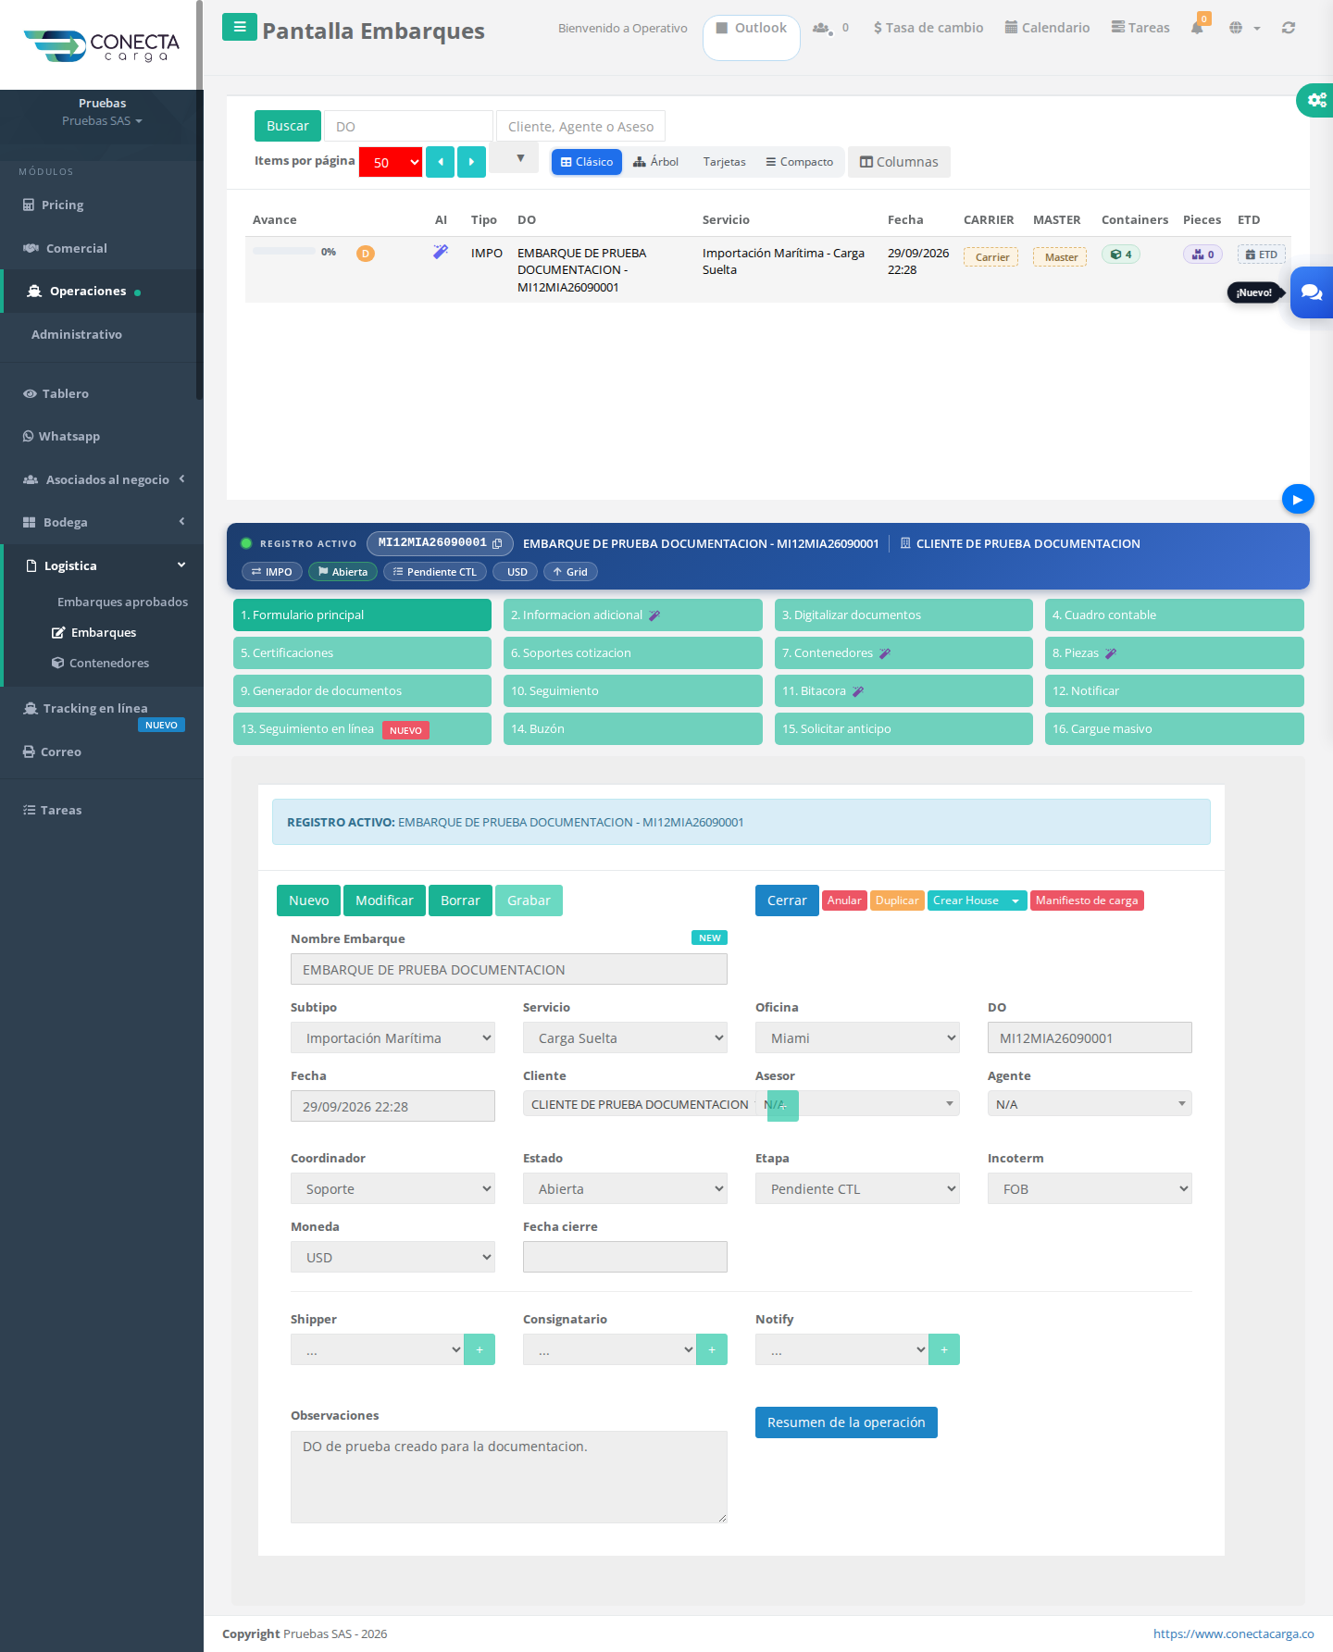Click the Avance progress bar at 0%

[x=284, y=252]
